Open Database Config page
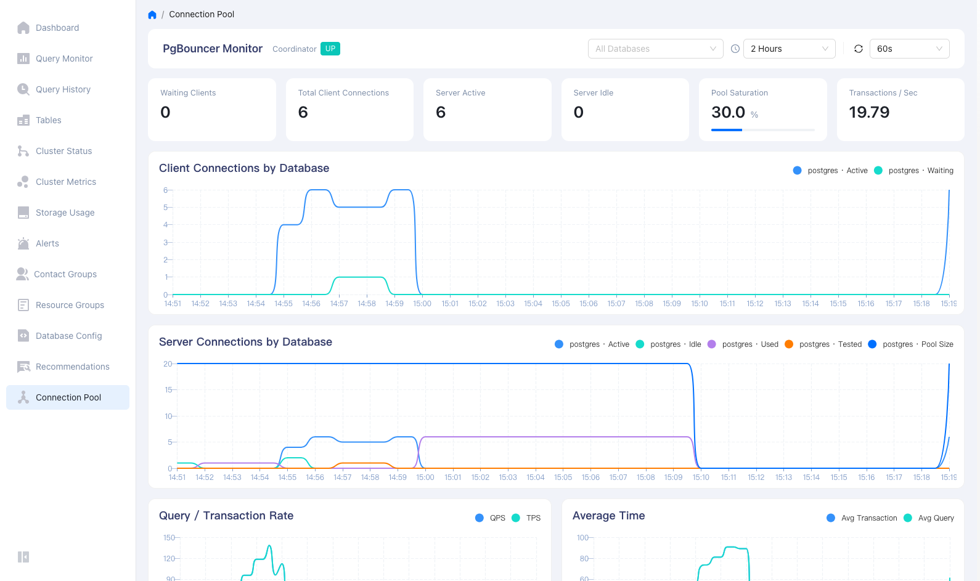Image resolution: width=980 pixels, height=581 pixels. coord(68,336)
